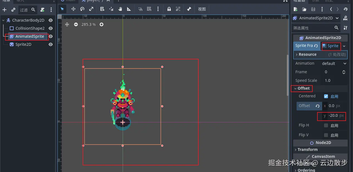353x172 pixels.
Task: Open the scene dock three-dot options menu
Action: pos(51,10)
